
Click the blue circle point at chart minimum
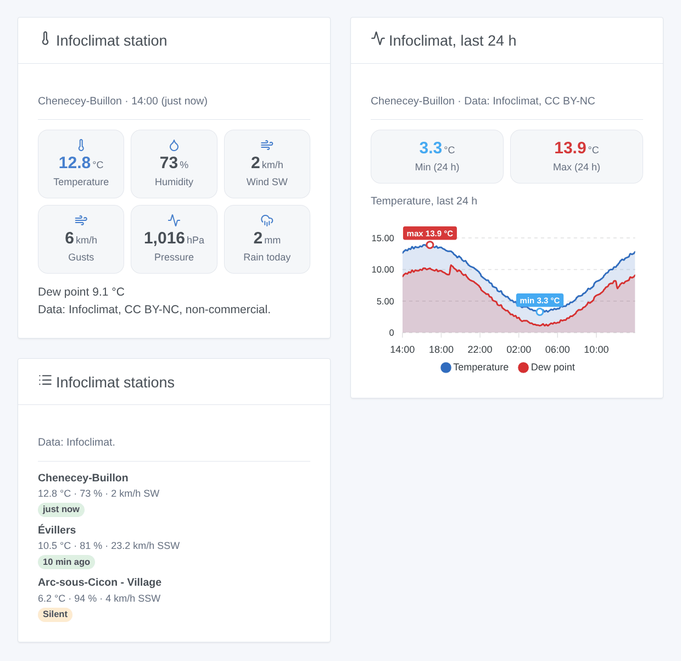(540, 312)
